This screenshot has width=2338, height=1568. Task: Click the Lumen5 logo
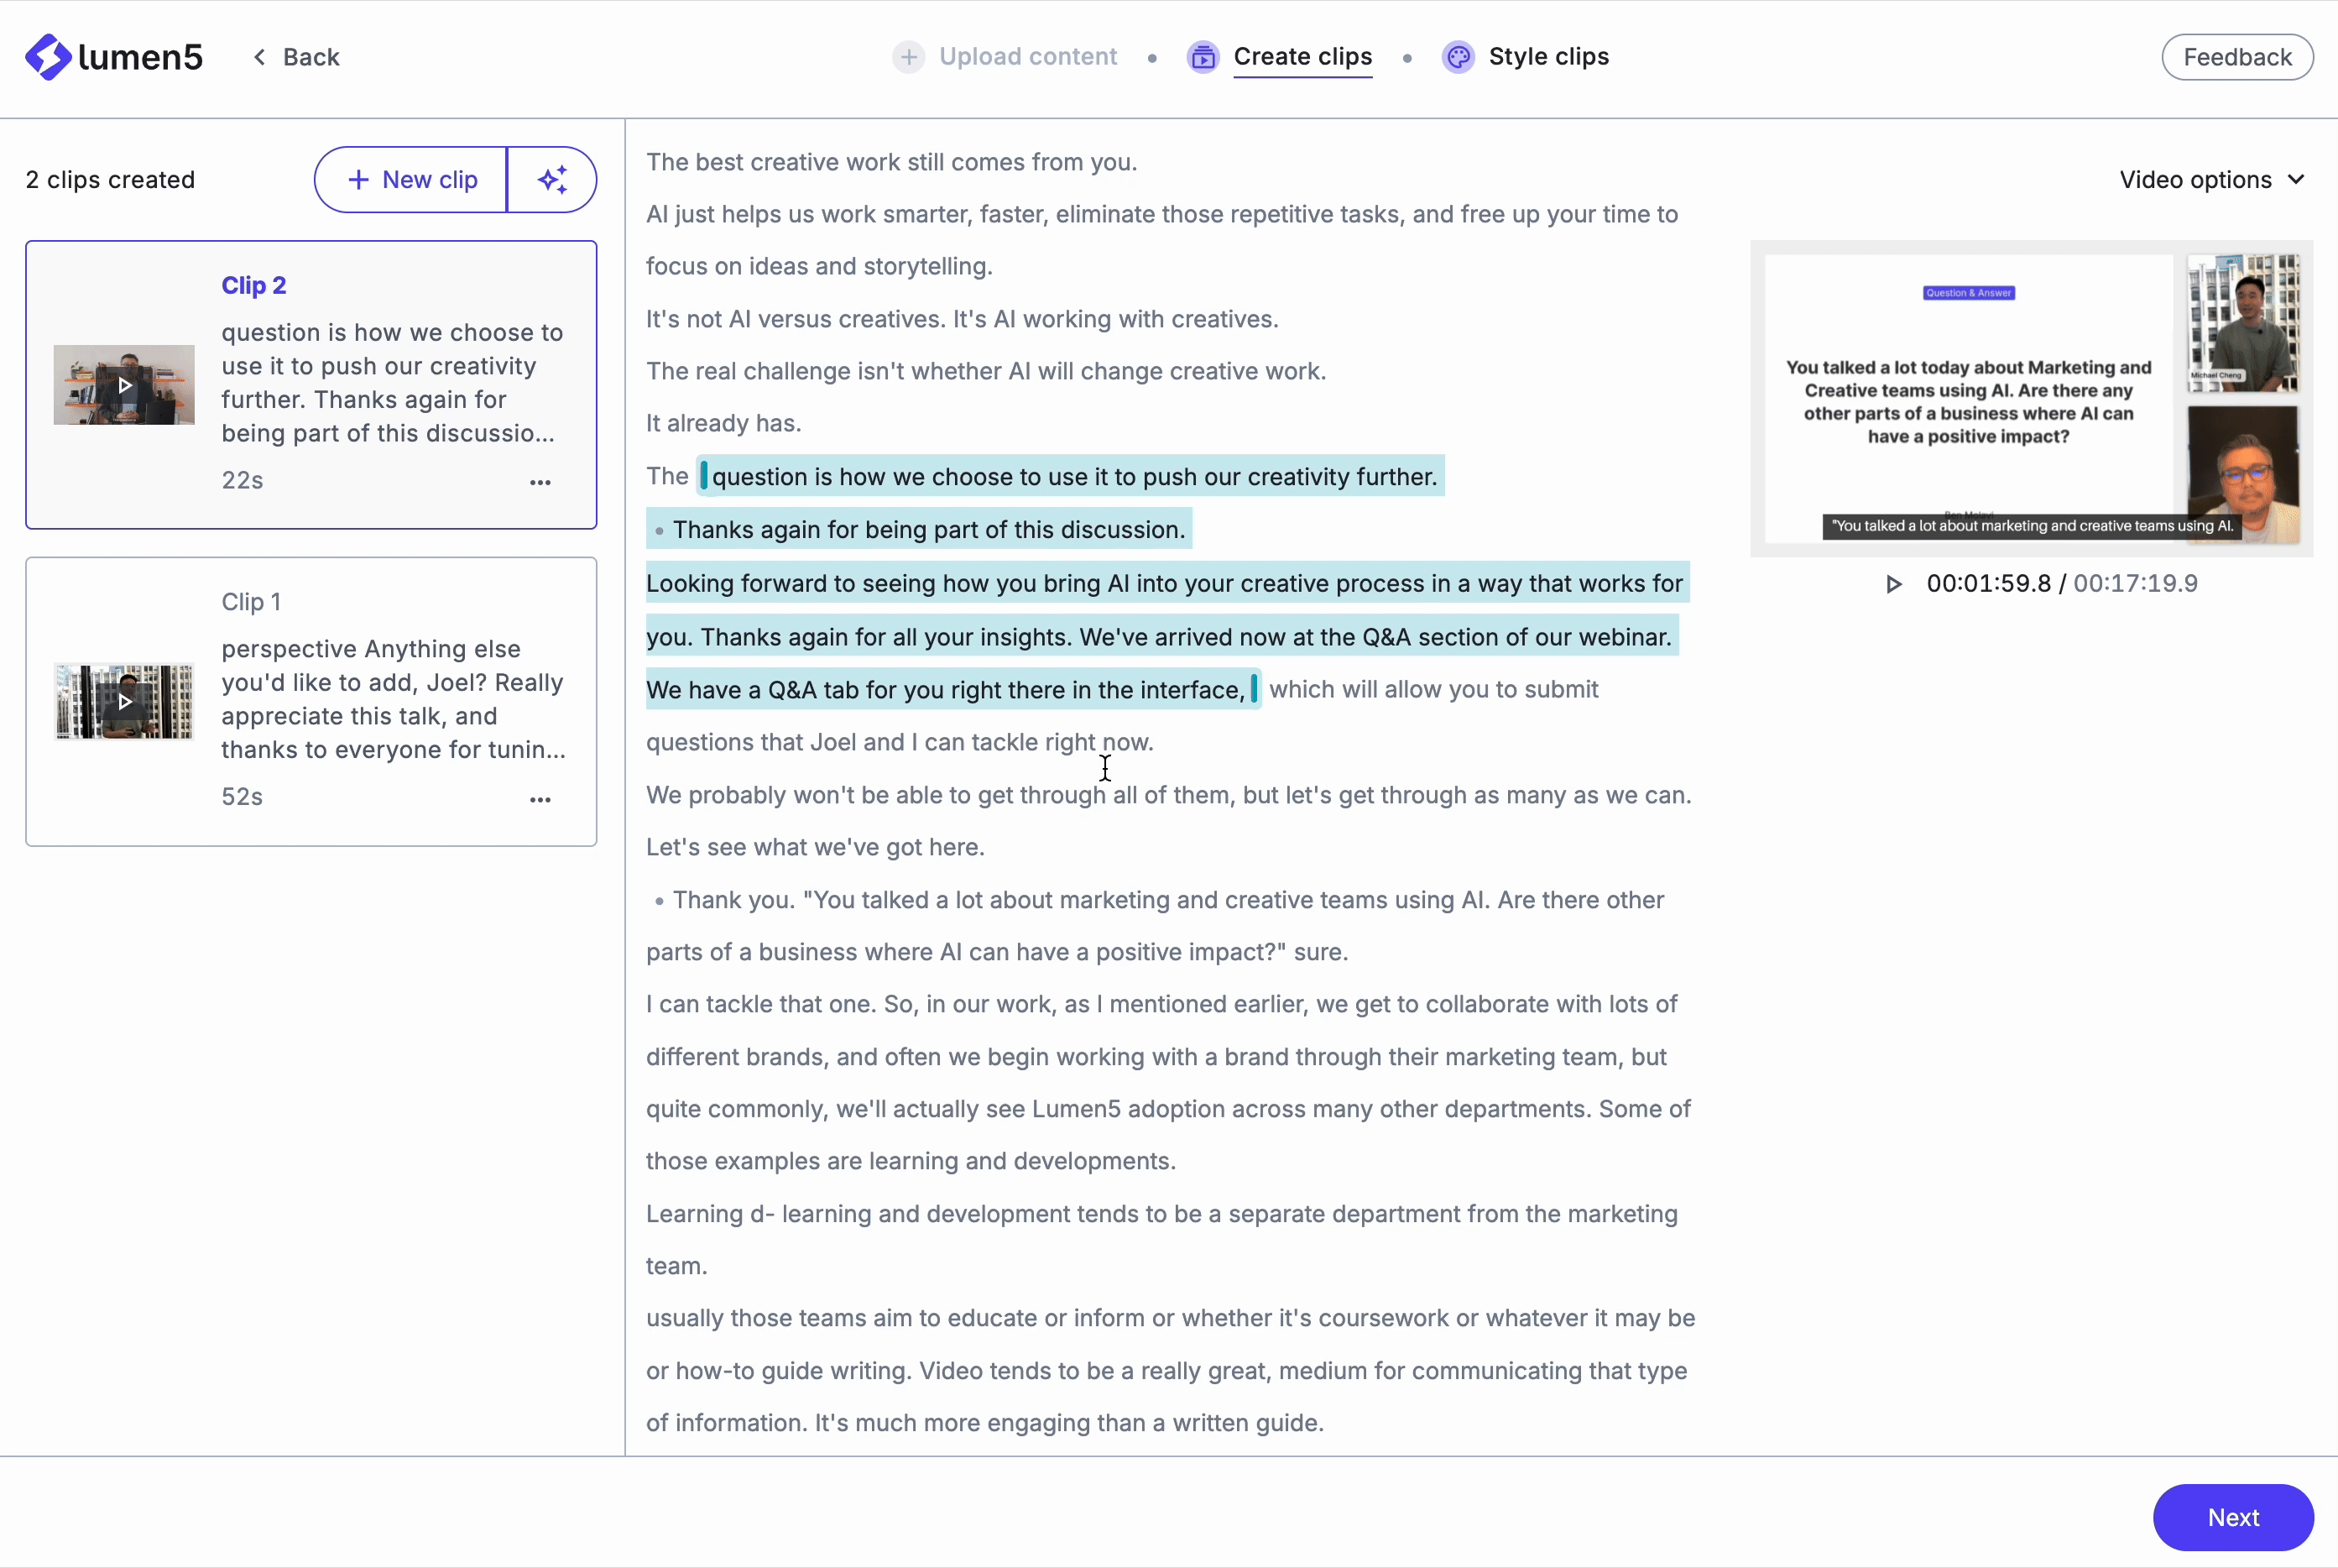point(114,57)
